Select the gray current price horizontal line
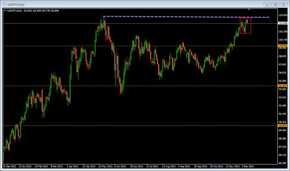This screenshot has width=290, height=171. 141,23
